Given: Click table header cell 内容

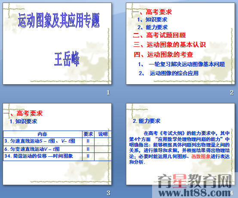Looking at the screenshot, I should (x=43, y=134).
